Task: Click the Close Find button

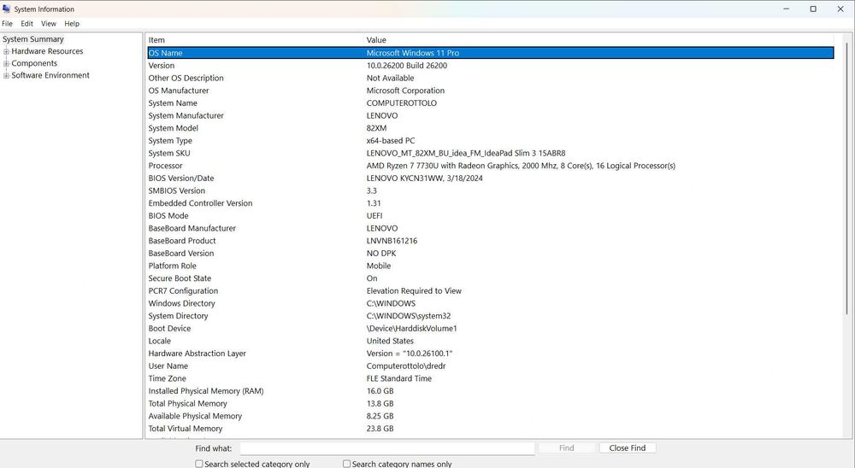Action: click(627, 448)
